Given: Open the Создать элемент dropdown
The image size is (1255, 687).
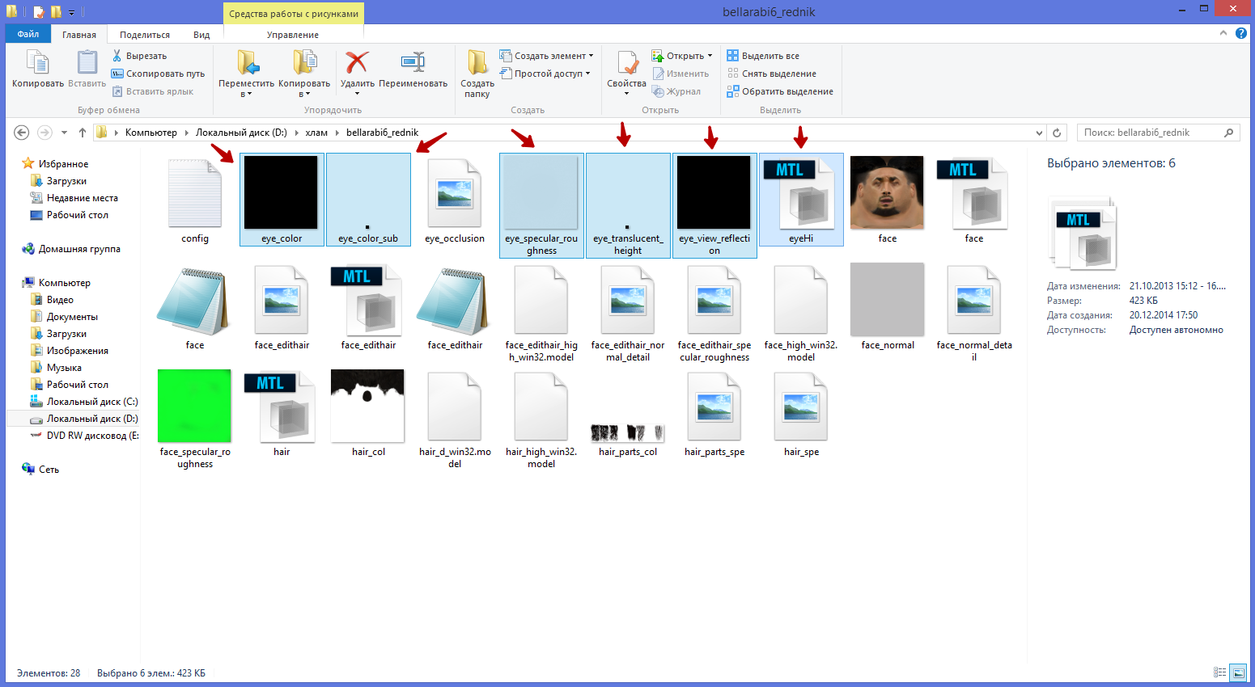Looking at the screenshot, I should coord(547,56).
